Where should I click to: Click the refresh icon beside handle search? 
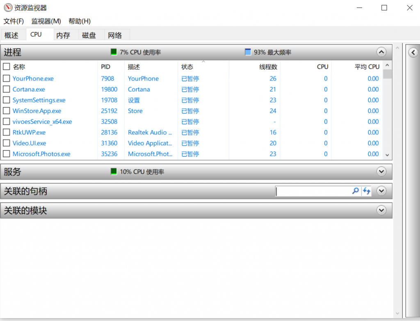point(366,191)
